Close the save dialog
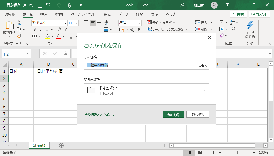The height and width of the screenshot is (156, 274). [209, 38]
